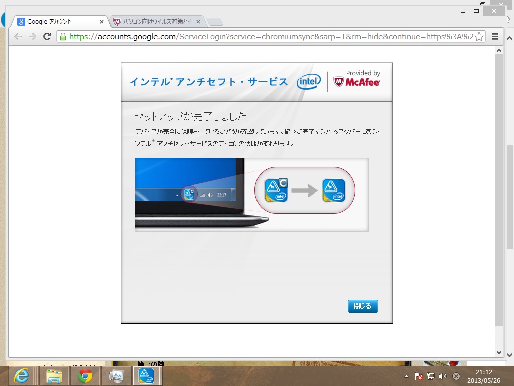Image resolution: width=514 pixels, height=386 pixels.
Task: Reload the current page
Action: coord(47,36)
